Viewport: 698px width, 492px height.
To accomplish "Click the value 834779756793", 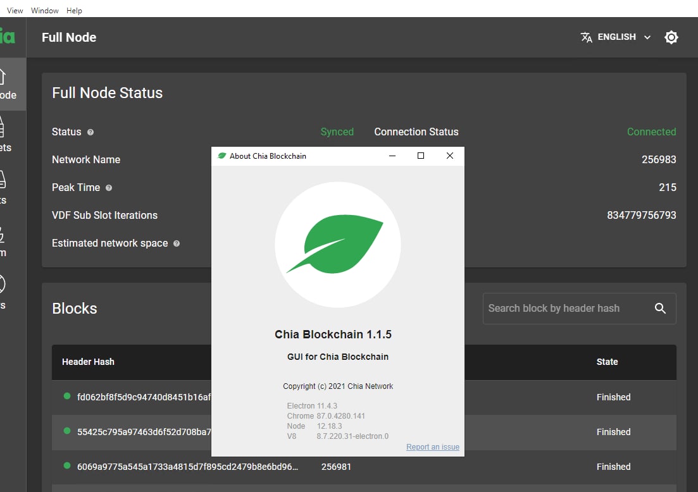I will coord(642,215).
